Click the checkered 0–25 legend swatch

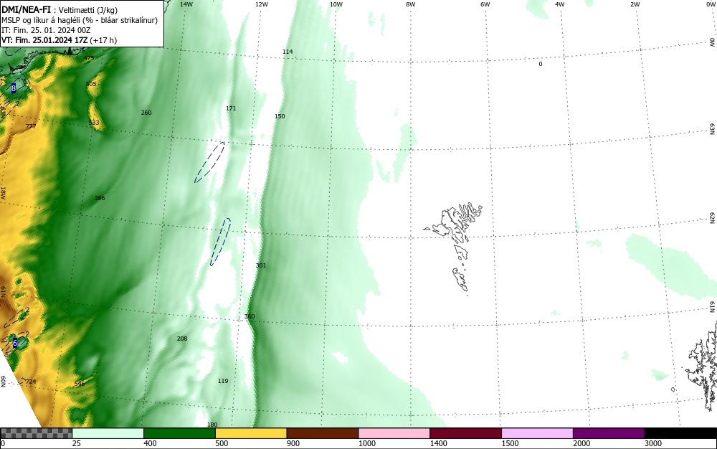[x=36, y=433]
